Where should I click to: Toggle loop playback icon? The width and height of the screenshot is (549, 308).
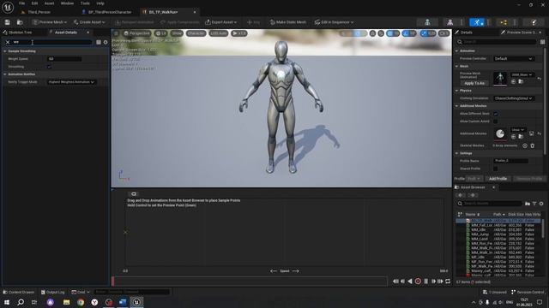[448, 281]
